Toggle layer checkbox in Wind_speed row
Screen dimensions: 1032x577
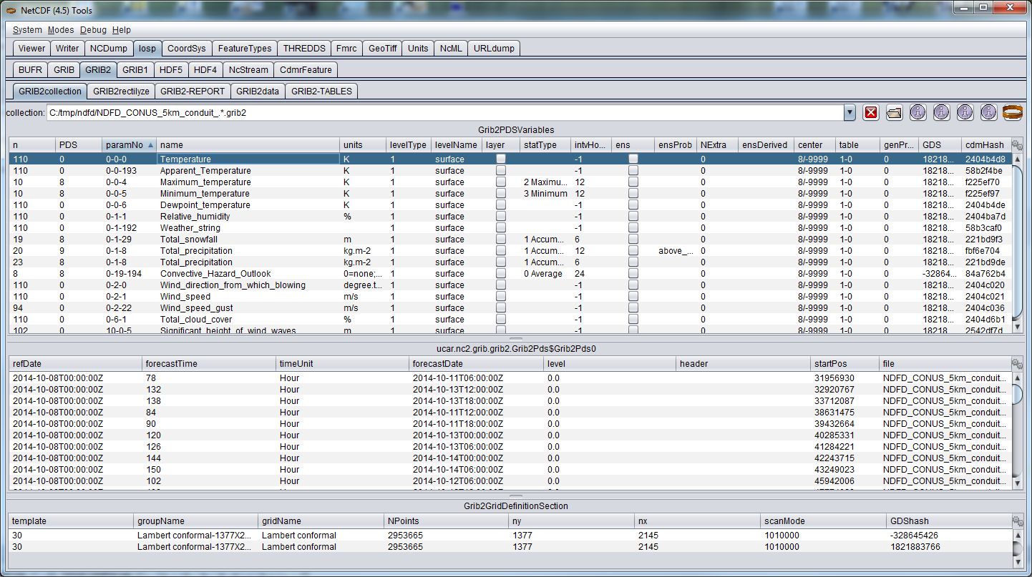(x=501, y=297)
